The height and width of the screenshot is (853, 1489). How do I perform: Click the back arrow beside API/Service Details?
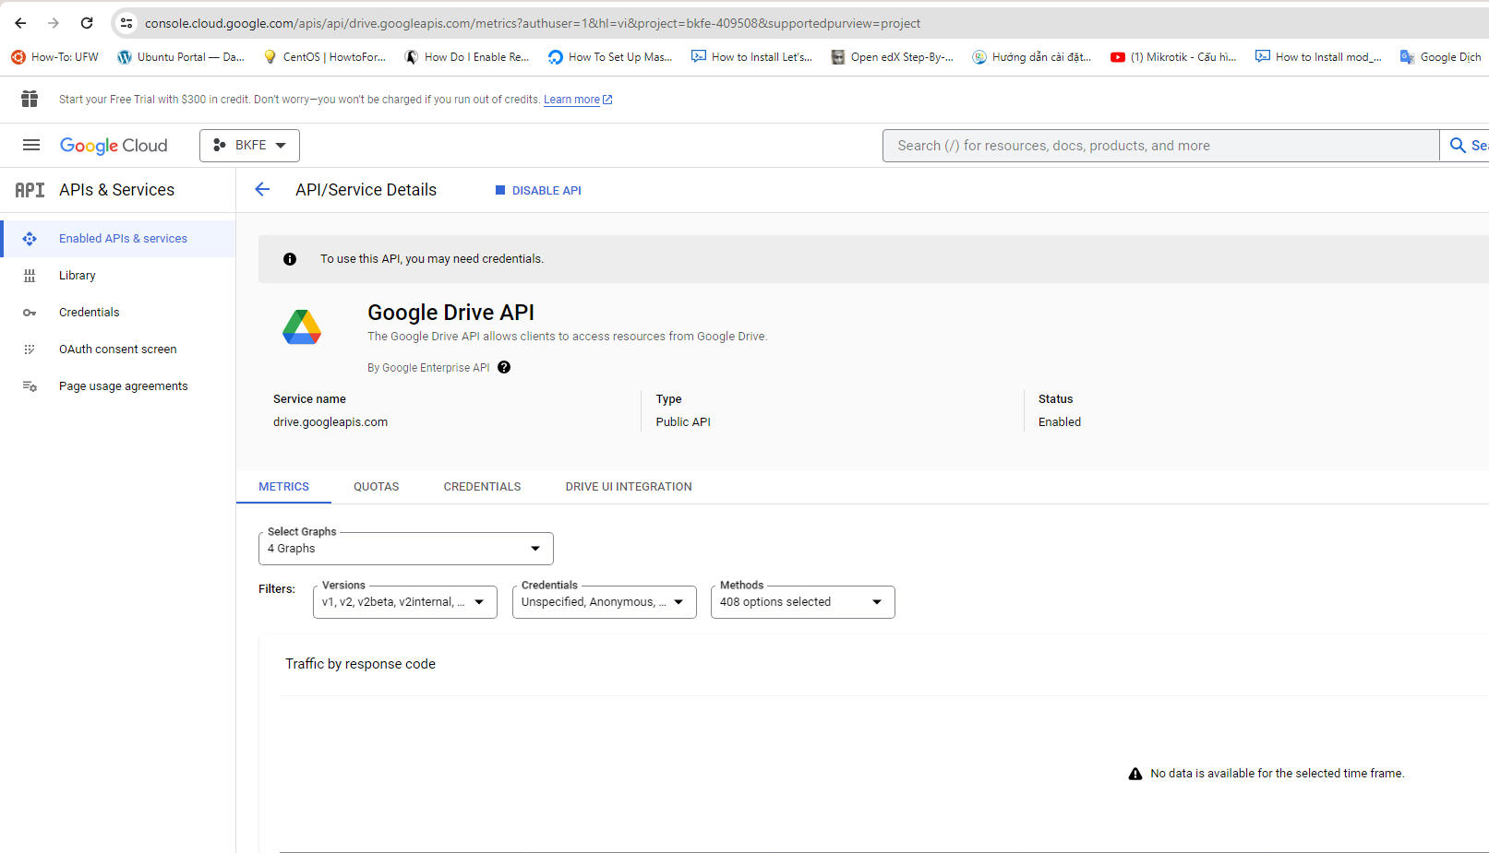pos(262,190)
